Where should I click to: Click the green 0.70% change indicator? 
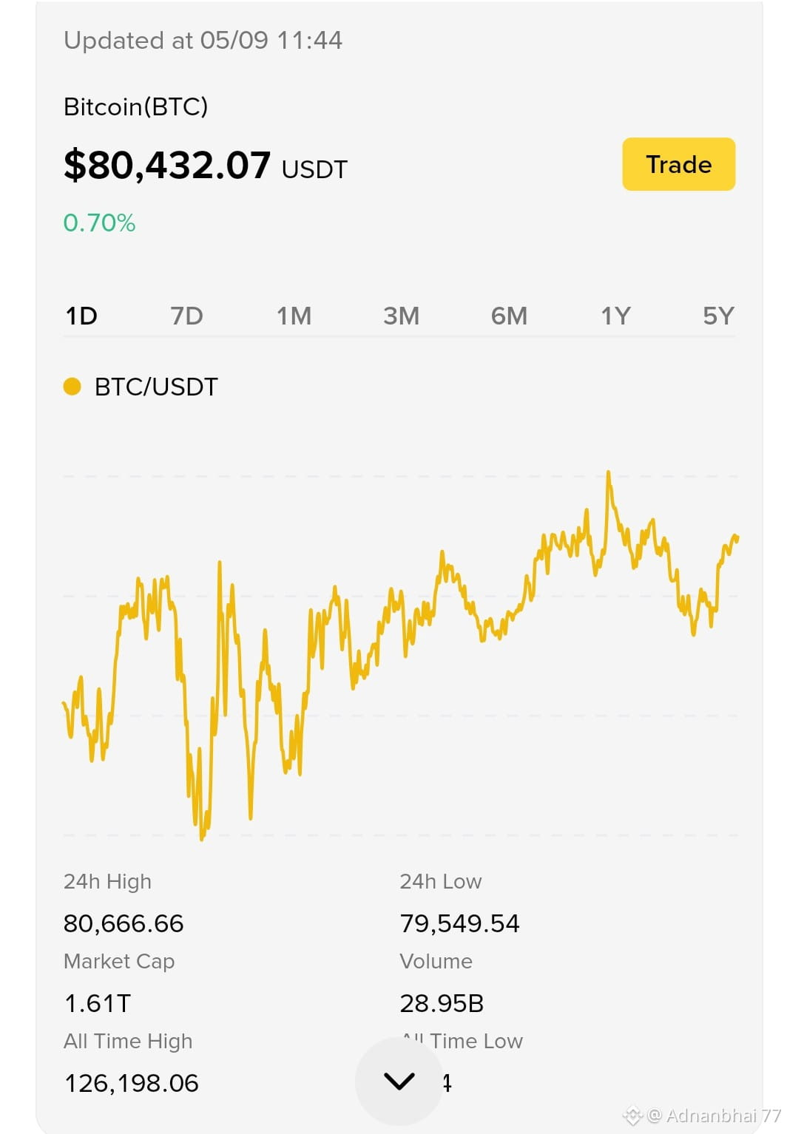99,223
